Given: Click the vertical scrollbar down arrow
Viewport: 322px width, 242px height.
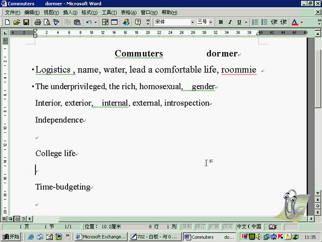Looking at the screenshot, I should 318,193.
